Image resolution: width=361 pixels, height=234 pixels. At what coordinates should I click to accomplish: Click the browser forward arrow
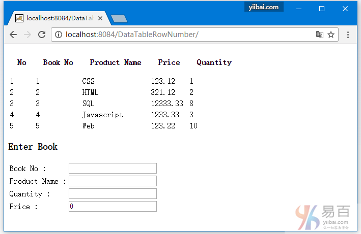pos(27,35)
